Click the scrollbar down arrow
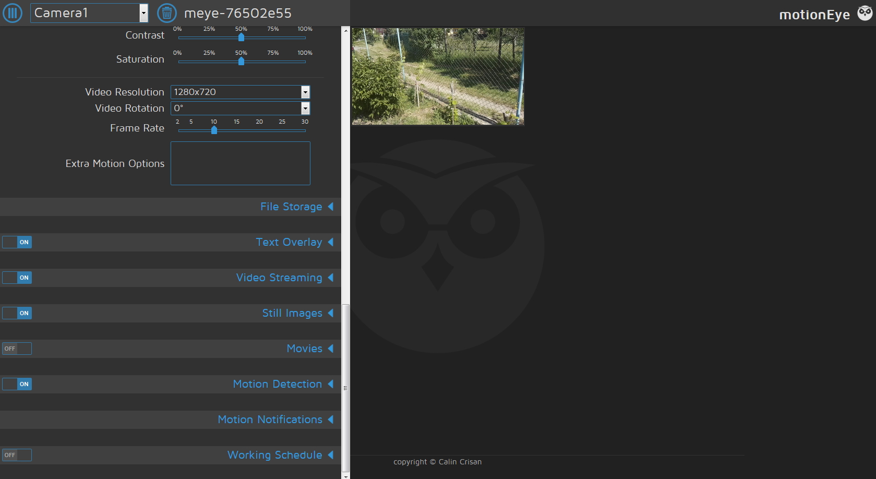Image resolution: width=876 pixels, height=479 pixels. (x=345, y=475)
